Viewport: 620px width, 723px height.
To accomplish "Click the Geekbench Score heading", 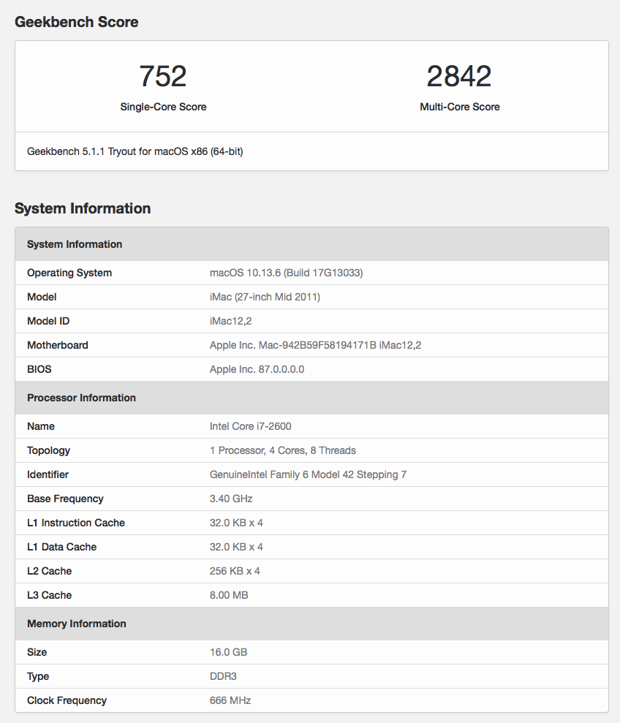I will click(x=77, y=22).
